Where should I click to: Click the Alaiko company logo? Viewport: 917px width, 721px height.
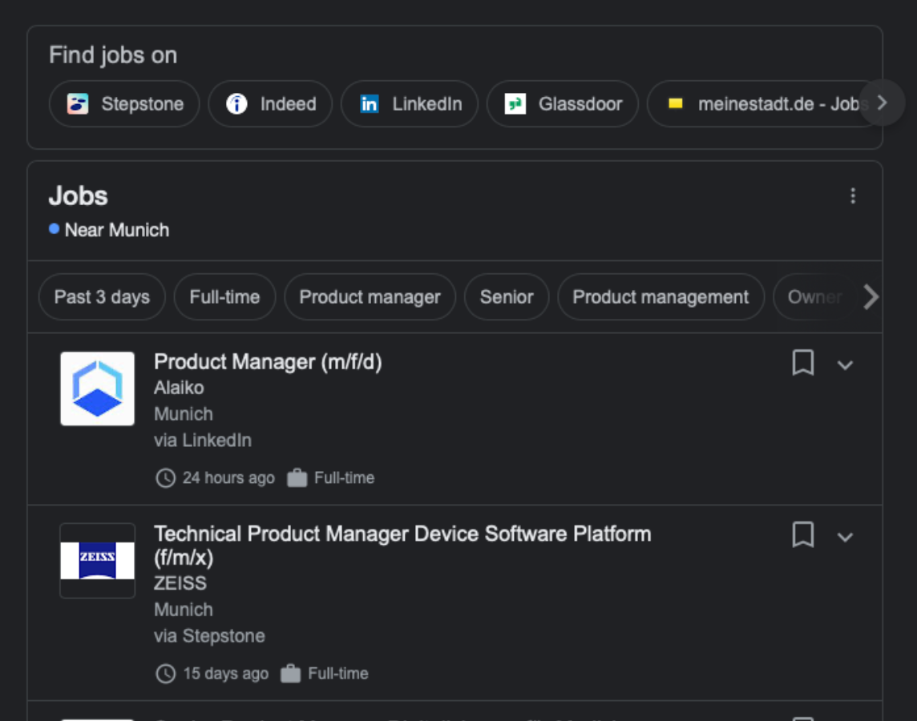97,389
